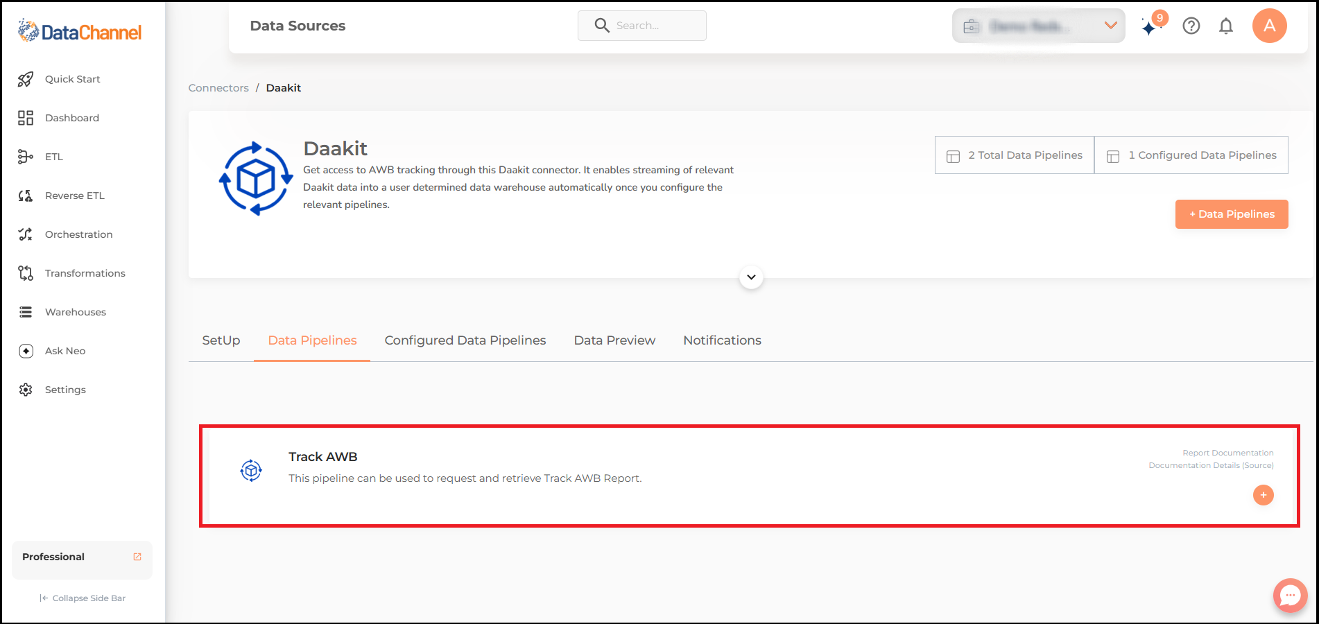This screenshot has width=1319, height=624.
Task: Go to Dashboard menu label
Action: [72, 118]
